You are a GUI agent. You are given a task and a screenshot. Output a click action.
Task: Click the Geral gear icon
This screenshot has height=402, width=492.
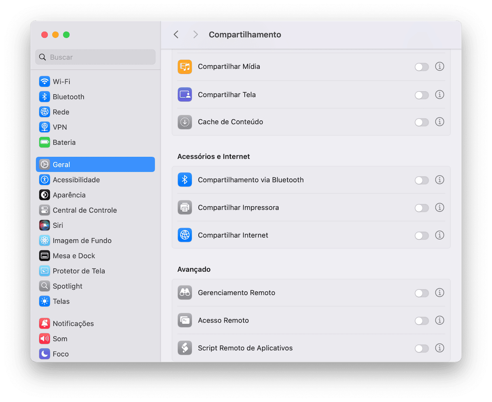pos(45,164)
